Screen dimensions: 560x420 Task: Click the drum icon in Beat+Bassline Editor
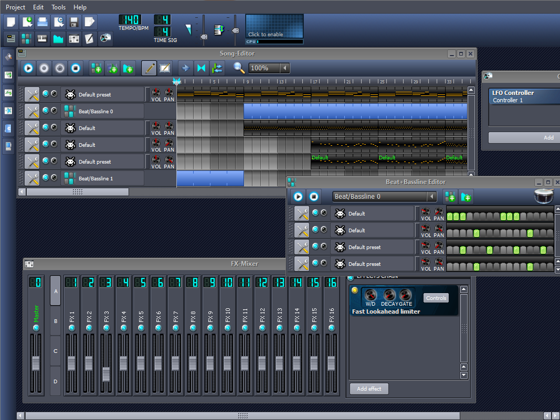544,196
